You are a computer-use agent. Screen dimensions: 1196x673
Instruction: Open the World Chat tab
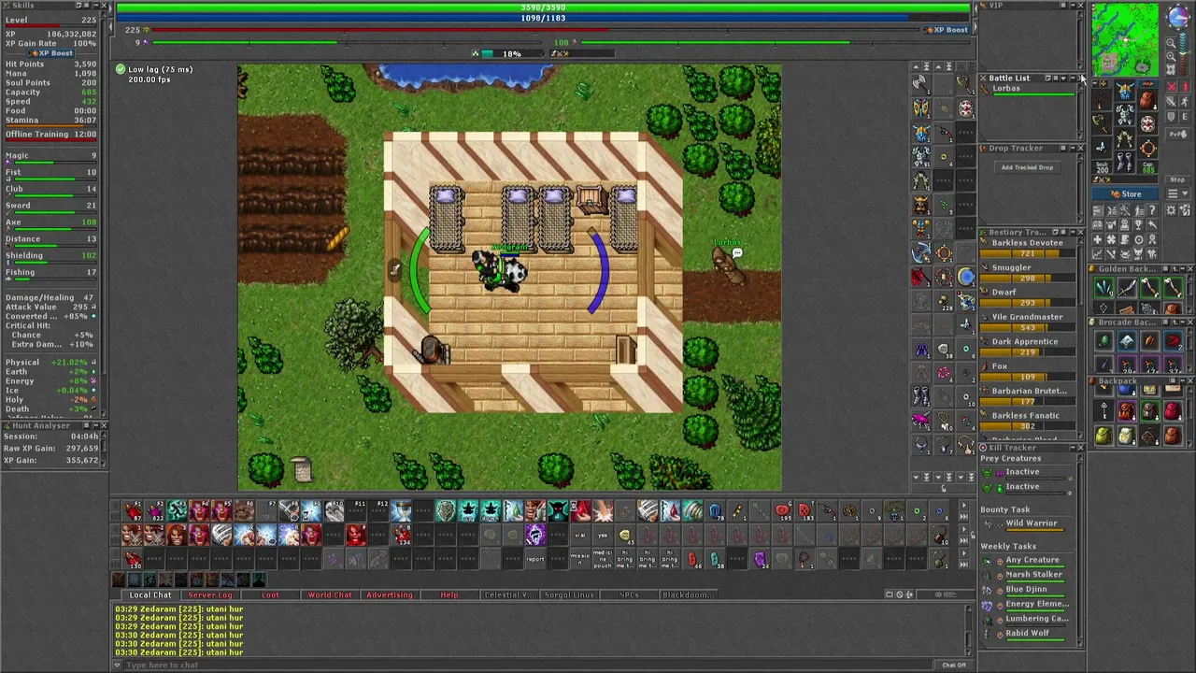[x=330, y=595]
